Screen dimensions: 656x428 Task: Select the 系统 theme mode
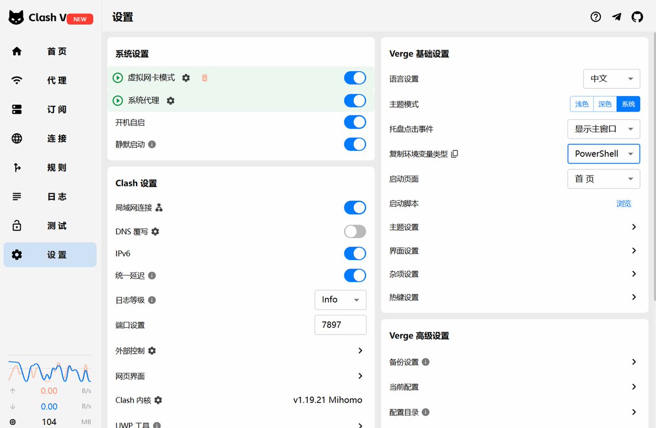pyautogui.click(x=629, y=104)
